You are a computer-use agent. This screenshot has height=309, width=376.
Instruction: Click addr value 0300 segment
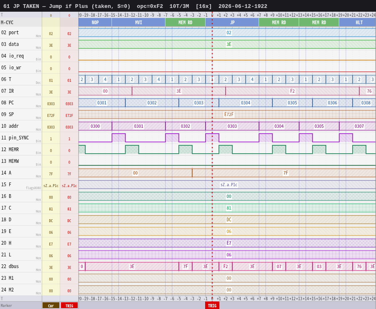(95, 127)
